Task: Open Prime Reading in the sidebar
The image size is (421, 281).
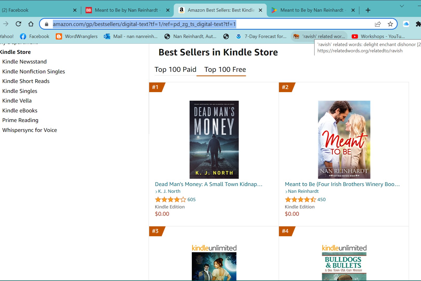Action: click(20, 120)
